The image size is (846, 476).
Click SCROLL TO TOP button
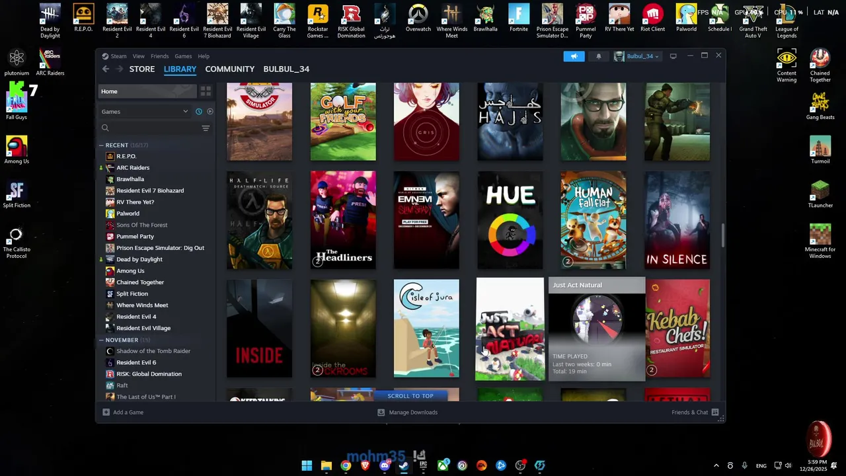(x=410, y=396)
